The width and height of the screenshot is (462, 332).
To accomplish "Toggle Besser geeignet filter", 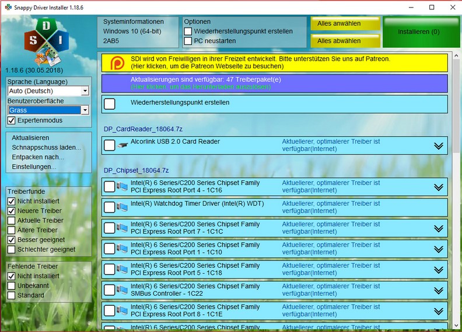I will click(x=11, y=240).
